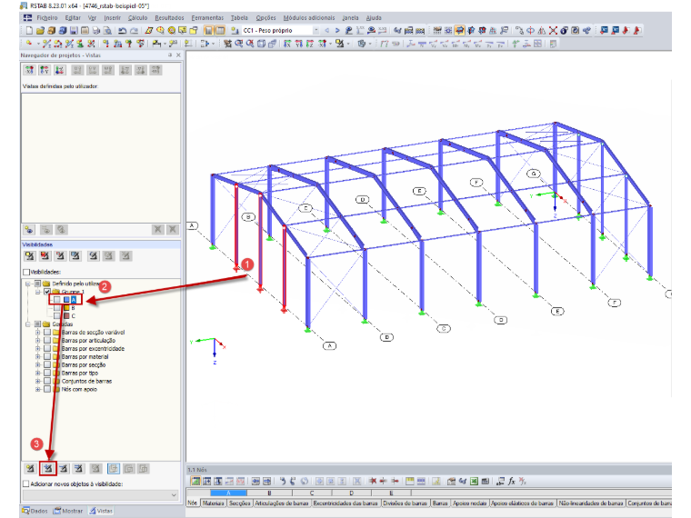691x518 pixels.
Task: Click the View in X direction icon
Action: [x=287, y=44]
